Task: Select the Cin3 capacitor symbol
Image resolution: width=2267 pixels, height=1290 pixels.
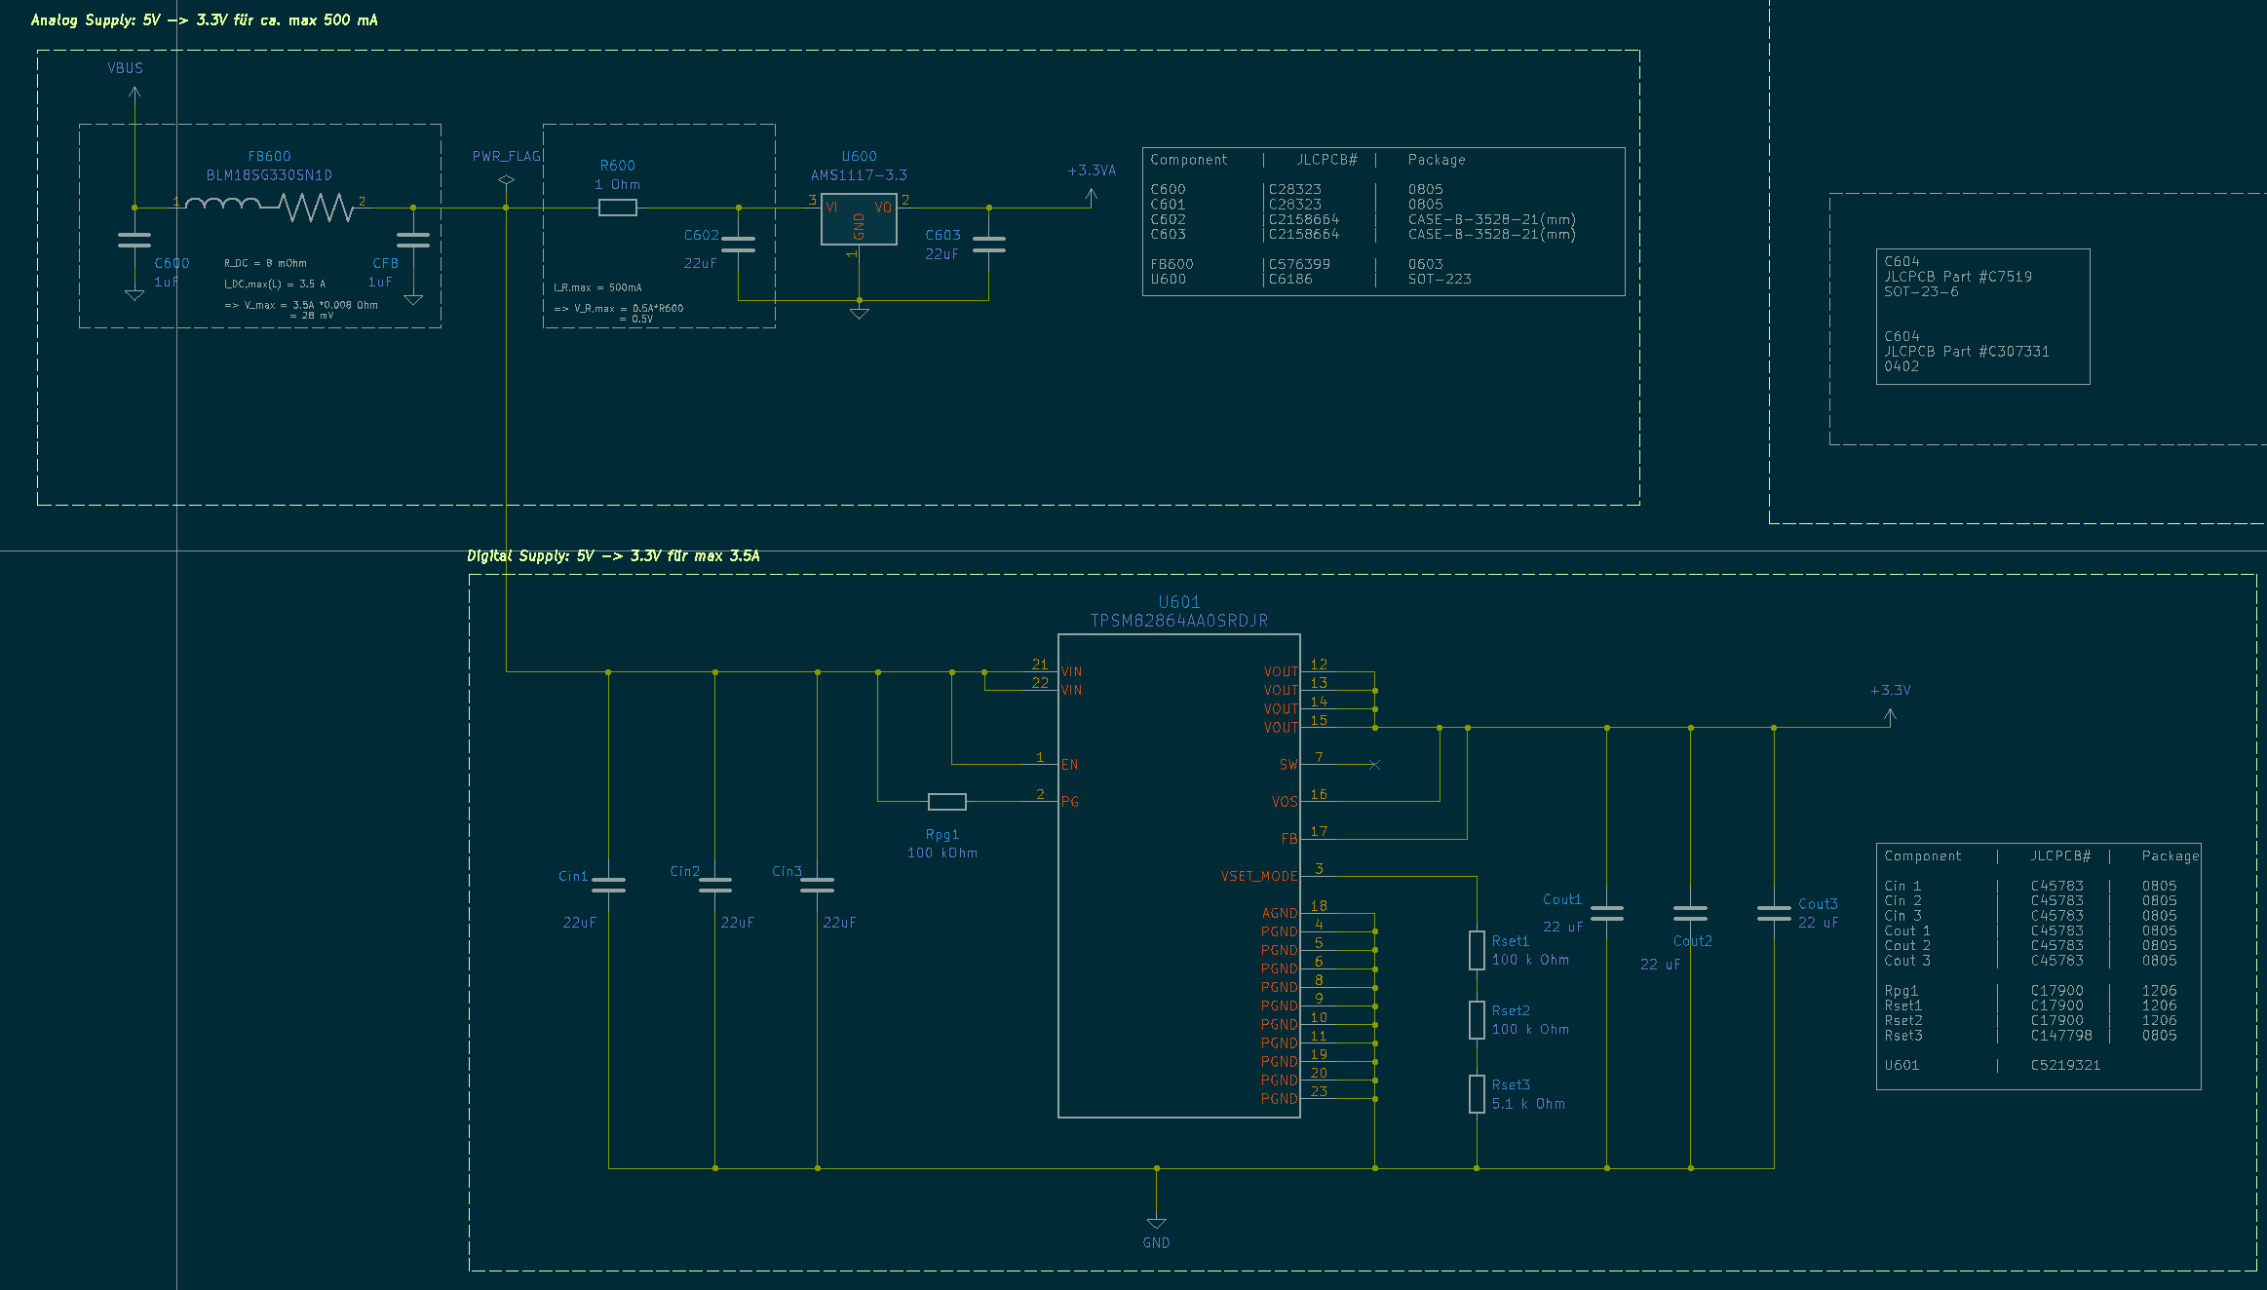Action: pyautogui.click(x=817, y=885)
